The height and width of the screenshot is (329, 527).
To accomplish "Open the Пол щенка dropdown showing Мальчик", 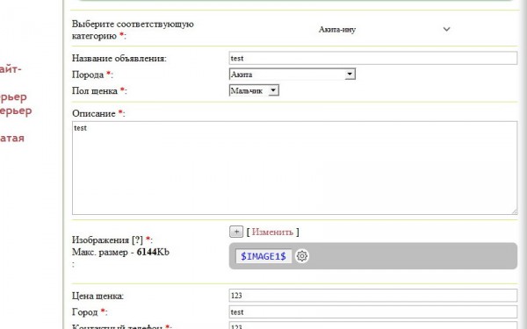I will tap(254, 90).
